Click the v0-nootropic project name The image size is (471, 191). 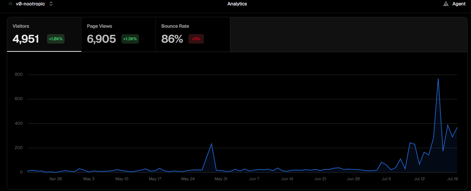pos(30,4)
